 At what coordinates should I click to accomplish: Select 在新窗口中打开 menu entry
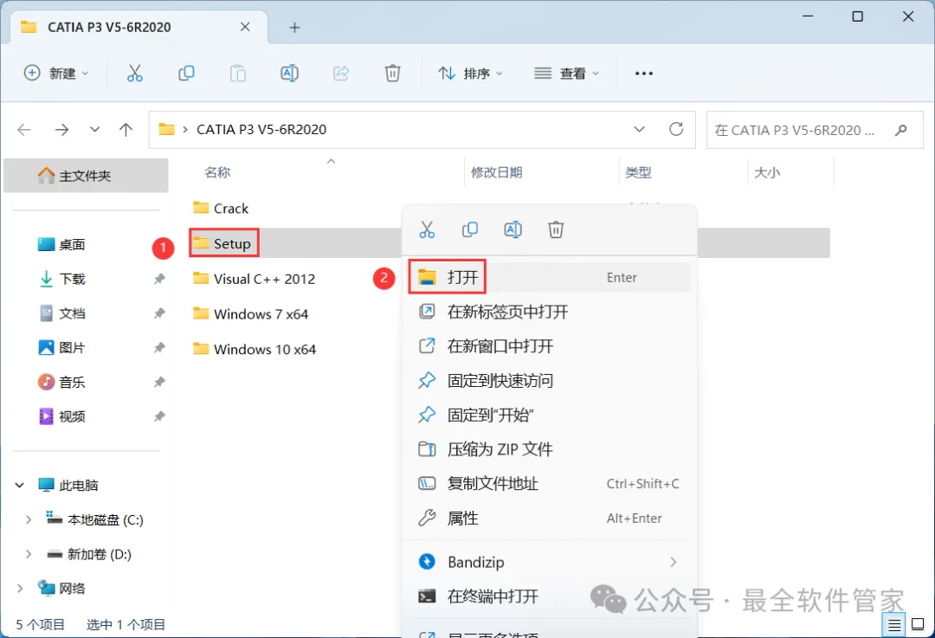coord(549,346)
